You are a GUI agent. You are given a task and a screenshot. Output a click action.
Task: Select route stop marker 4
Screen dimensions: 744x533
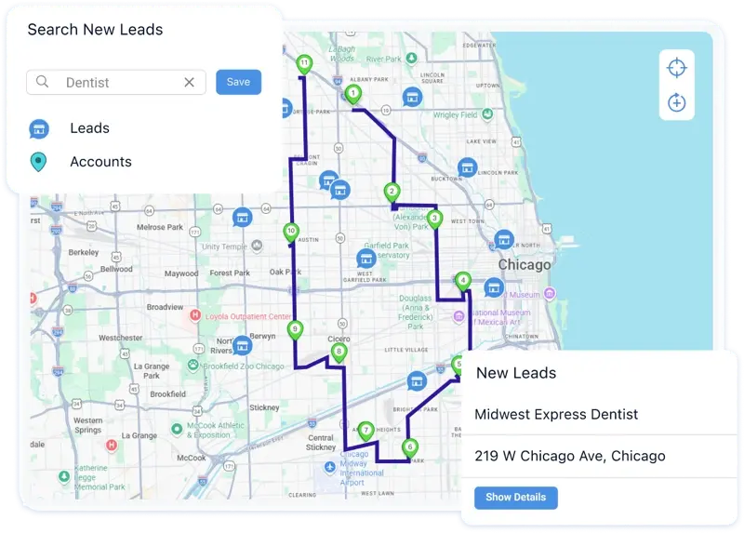(x=462, y=282)
